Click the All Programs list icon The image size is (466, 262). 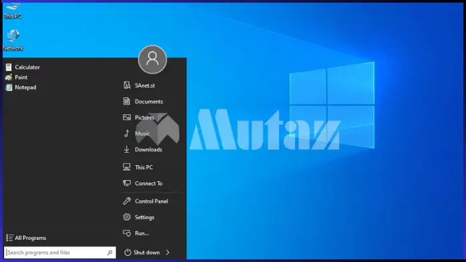coord(9,238)
